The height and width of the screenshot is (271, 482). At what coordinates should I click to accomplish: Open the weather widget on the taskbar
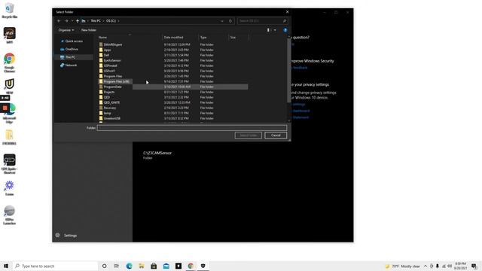pos(403,266)
